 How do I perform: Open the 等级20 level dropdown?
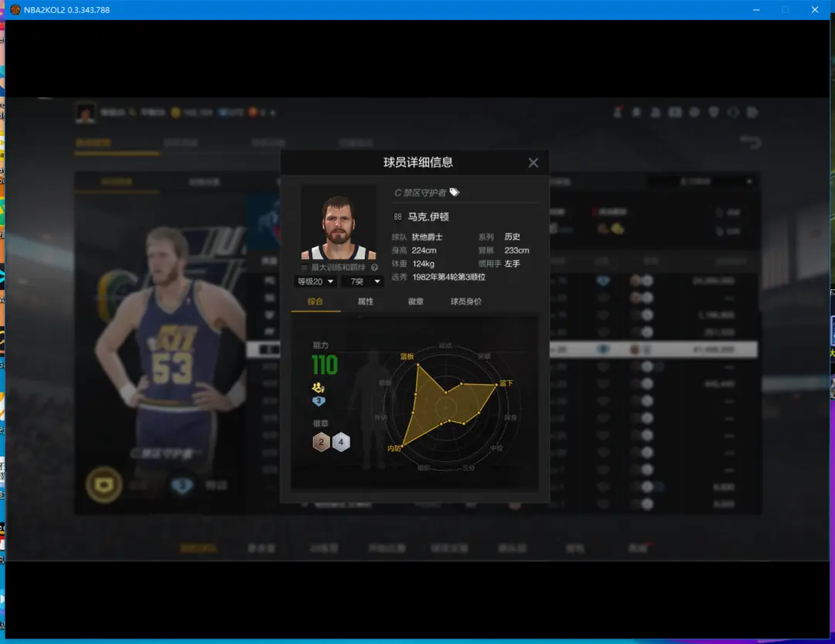(315, 281)
